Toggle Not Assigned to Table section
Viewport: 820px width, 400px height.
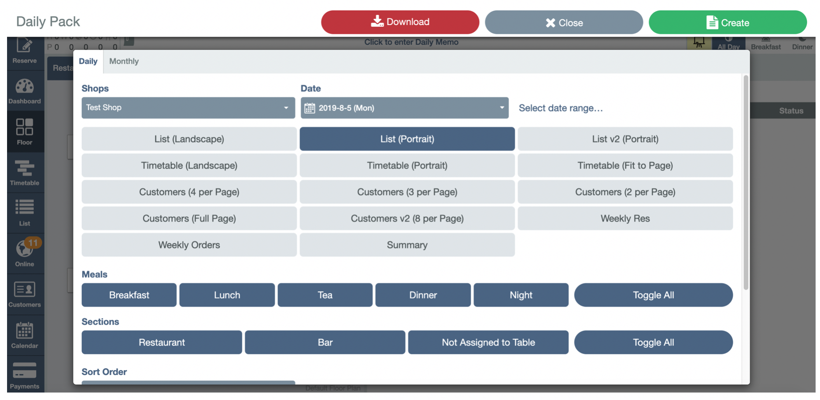click(x=488, y=342)
